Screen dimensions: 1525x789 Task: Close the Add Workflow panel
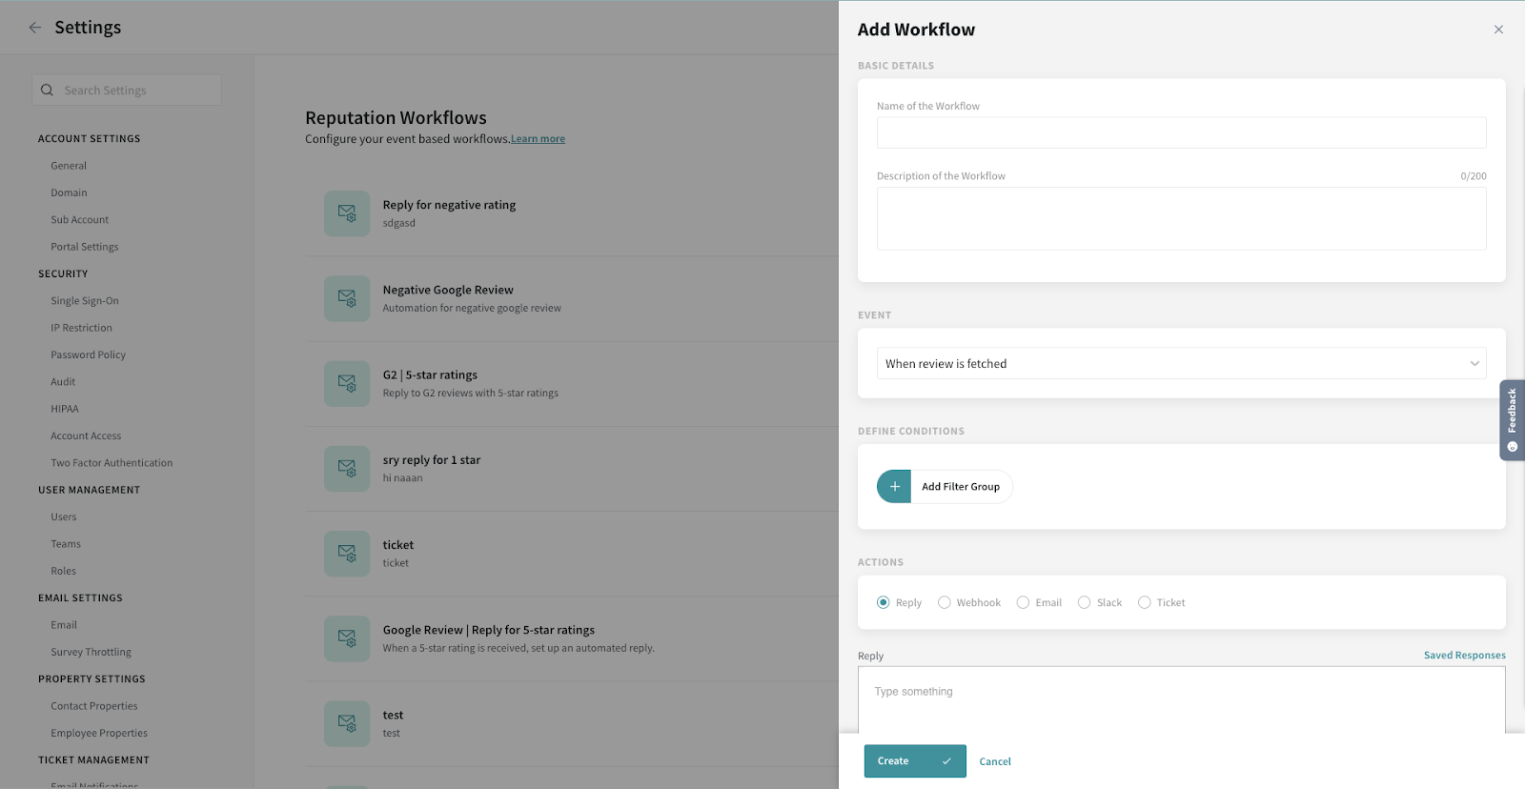pos(1498,30)
